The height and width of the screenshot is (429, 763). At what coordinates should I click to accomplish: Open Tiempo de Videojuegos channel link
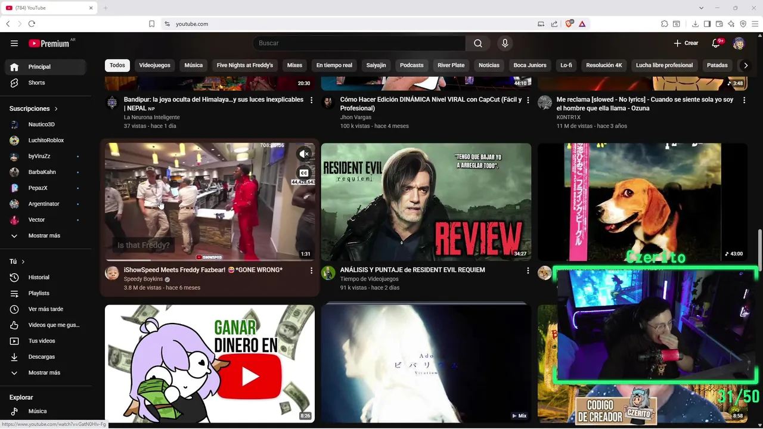coord(369,279)
